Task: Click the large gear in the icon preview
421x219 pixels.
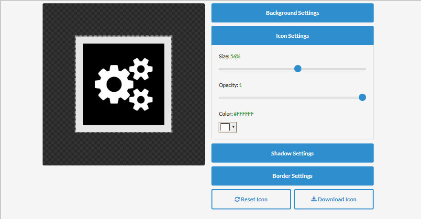Action: click(x=114, y=85)
